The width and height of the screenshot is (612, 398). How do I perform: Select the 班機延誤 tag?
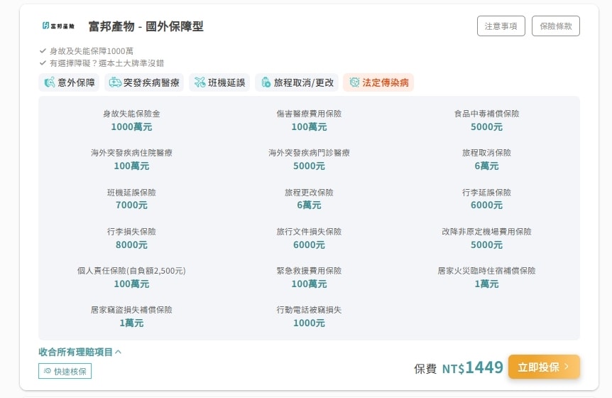click(x=219, y=82)
